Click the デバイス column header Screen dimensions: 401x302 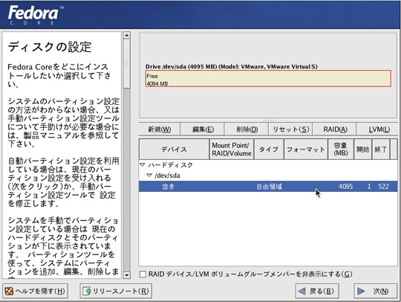(175, 150)
